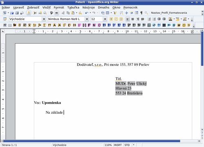
Task: Export directly as PDF icon
Action: (35, 13)
